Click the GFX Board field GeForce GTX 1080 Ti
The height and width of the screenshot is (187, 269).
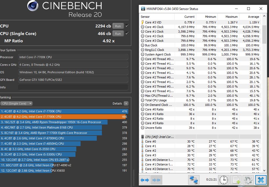coord(73,80)
